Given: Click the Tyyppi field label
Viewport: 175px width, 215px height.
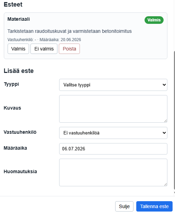Looking at the screenshot, I should [11, 84].
